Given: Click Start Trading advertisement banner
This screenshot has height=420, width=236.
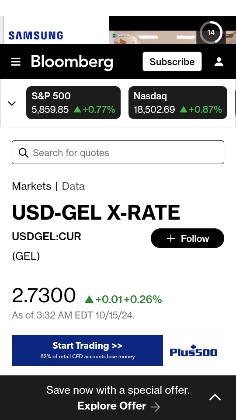Looking at the screenshot, I should point(87,350).
